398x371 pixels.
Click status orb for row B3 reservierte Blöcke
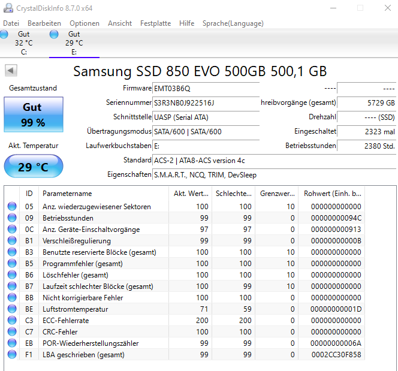pyautogui.click(x=12, y=252)
